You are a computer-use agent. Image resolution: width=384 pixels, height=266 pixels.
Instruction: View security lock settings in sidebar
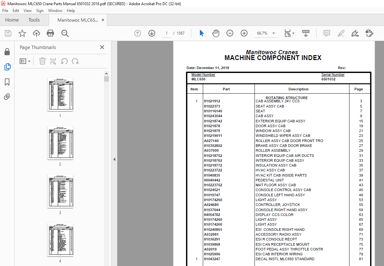(7, 52)
